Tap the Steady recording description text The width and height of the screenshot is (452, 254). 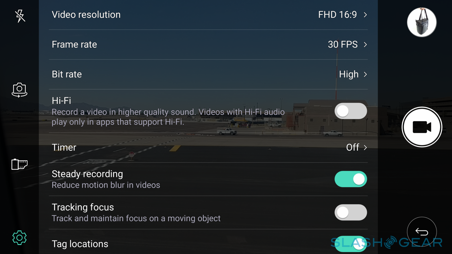[106, 185]
